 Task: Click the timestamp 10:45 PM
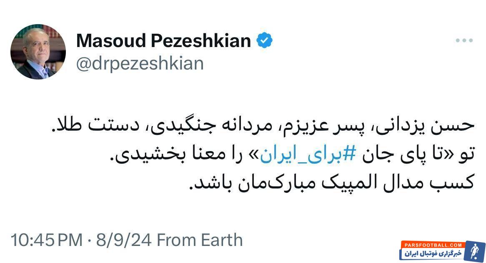click(47, 239)
